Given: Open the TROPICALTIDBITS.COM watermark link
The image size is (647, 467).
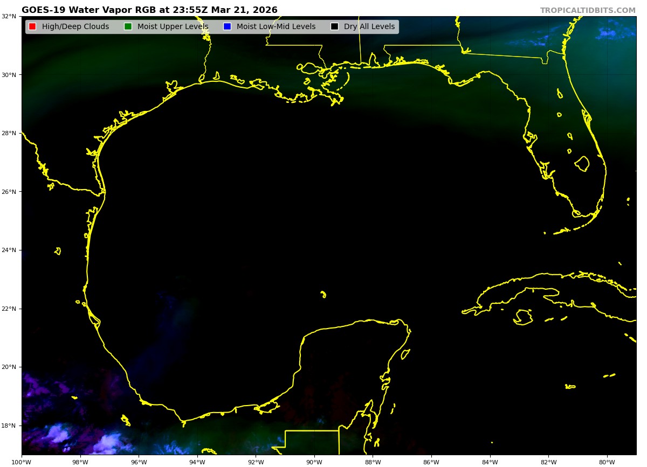Looking at the screenshot, I should 588,11.
